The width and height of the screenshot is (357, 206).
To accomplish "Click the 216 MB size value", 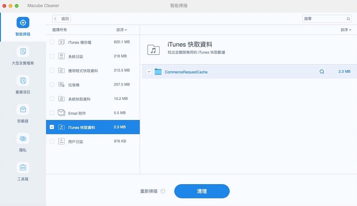I will [x=120, y=56].
